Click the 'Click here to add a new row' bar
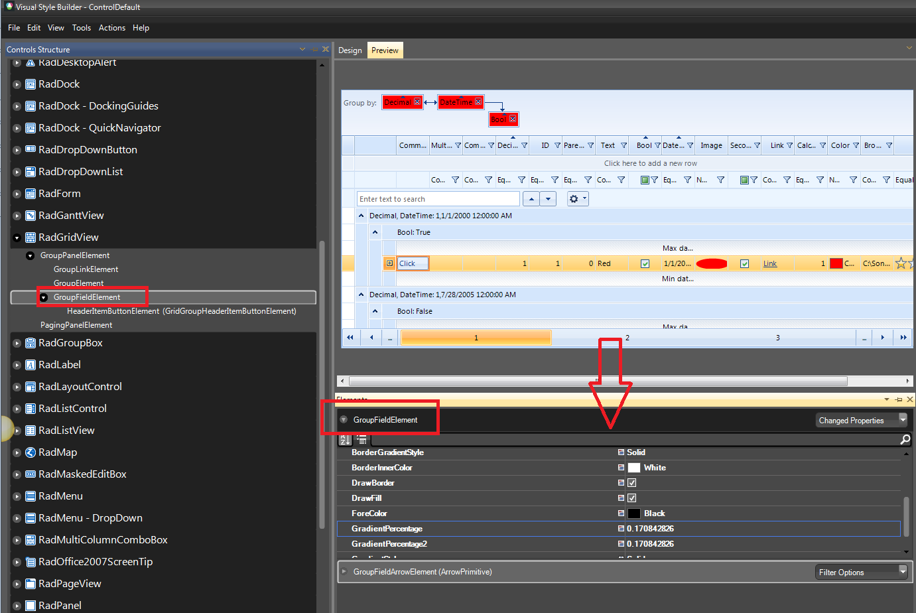The image size is (916, 613). point(650,163)
